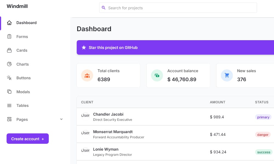This screenshot has width=274, height=164.
Task: Select the name Lonie Wyman
Action: tap(106, 149)
